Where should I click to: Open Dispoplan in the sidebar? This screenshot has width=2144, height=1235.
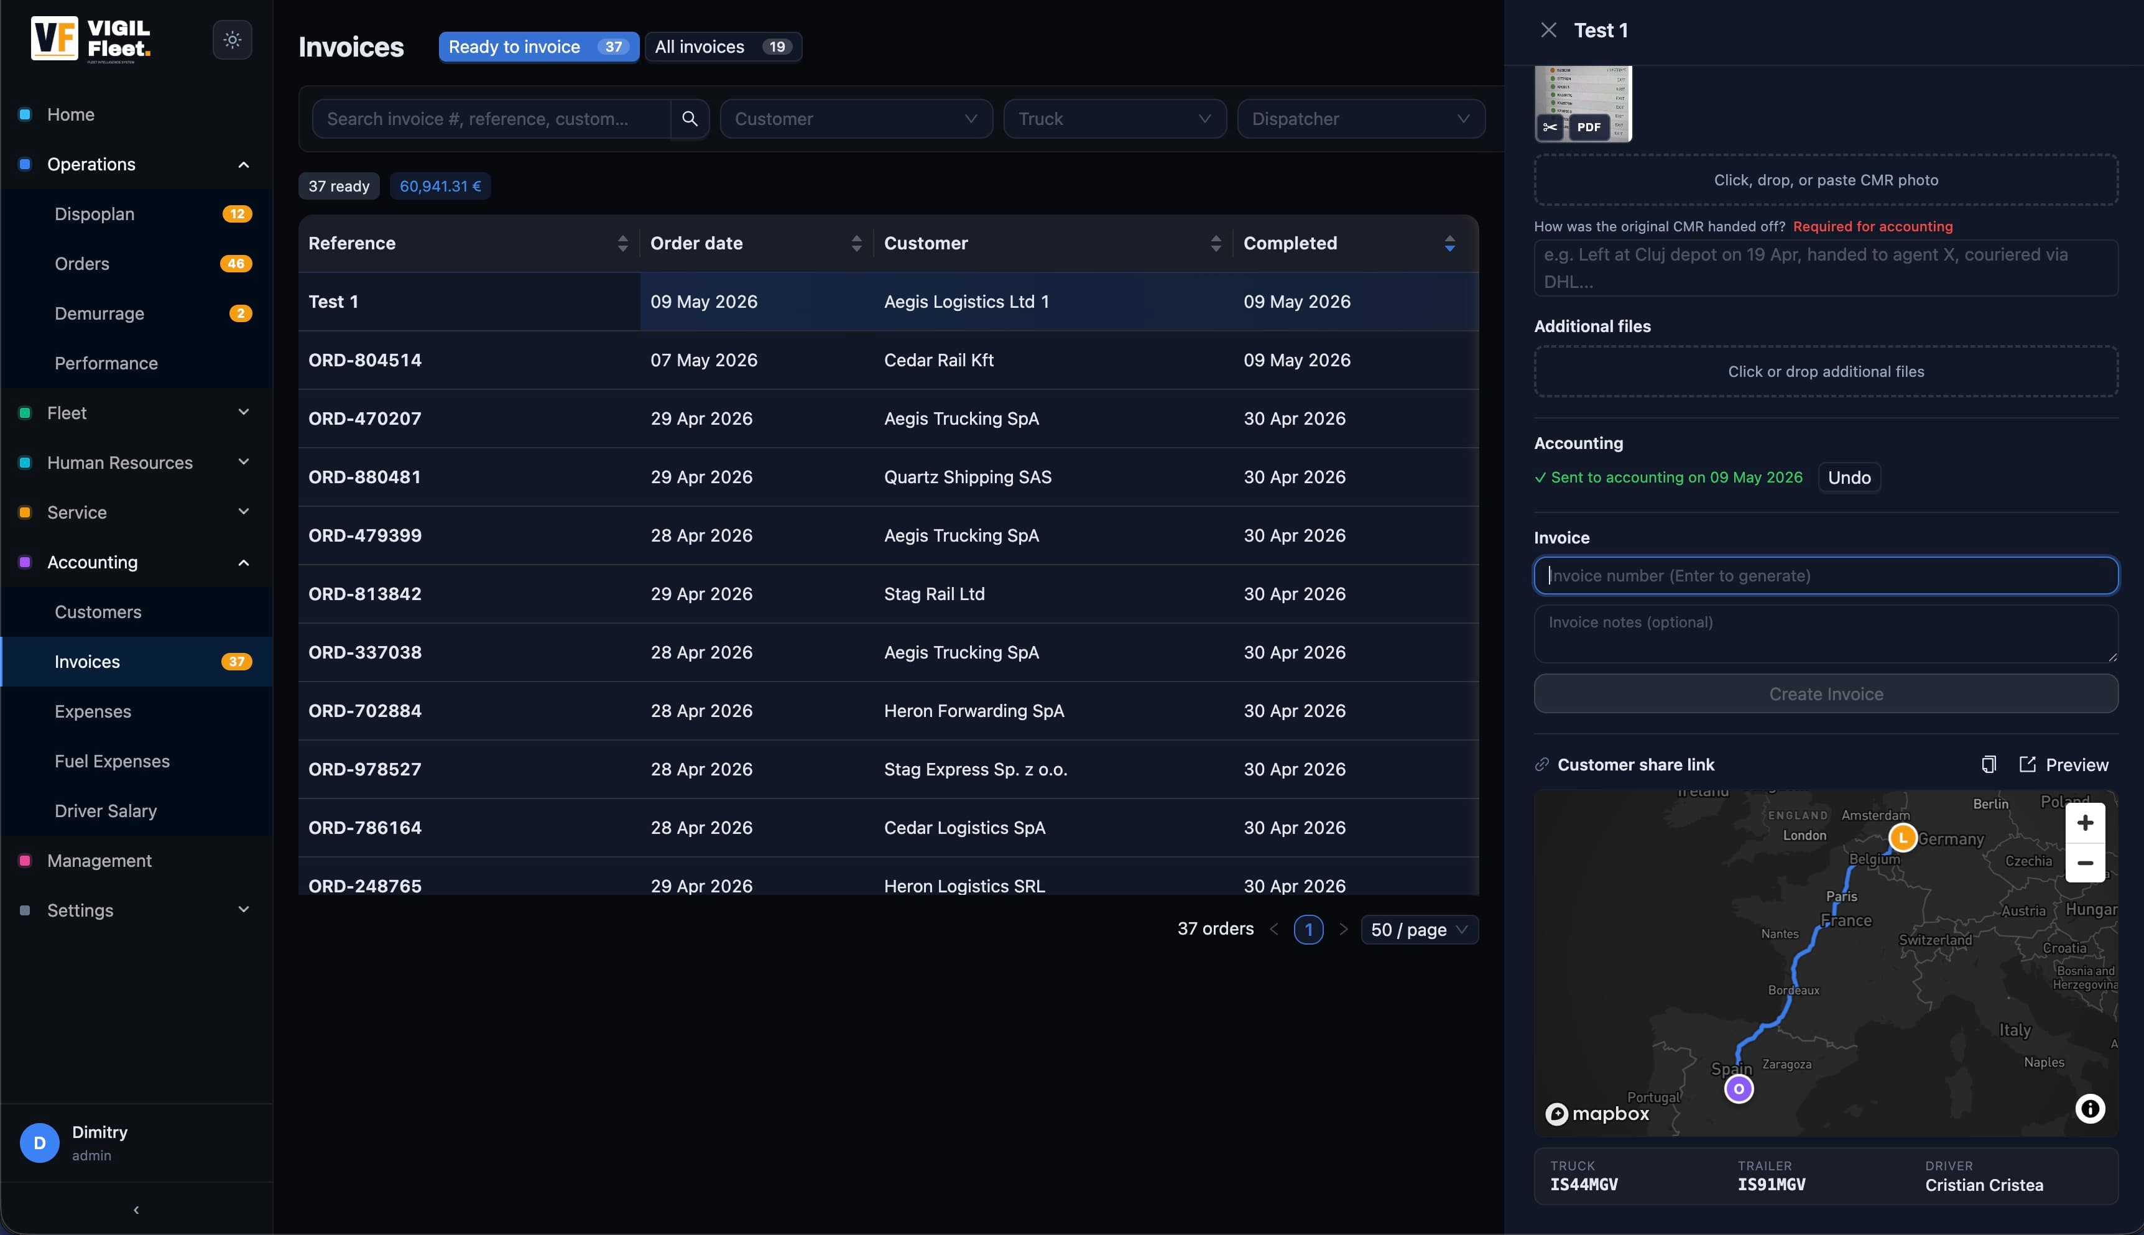[x=137, y=214]
